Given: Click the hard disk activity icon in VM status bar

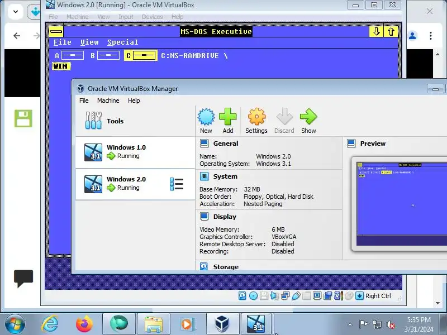Looking at the screenshot, I should (x=242, y=296).
